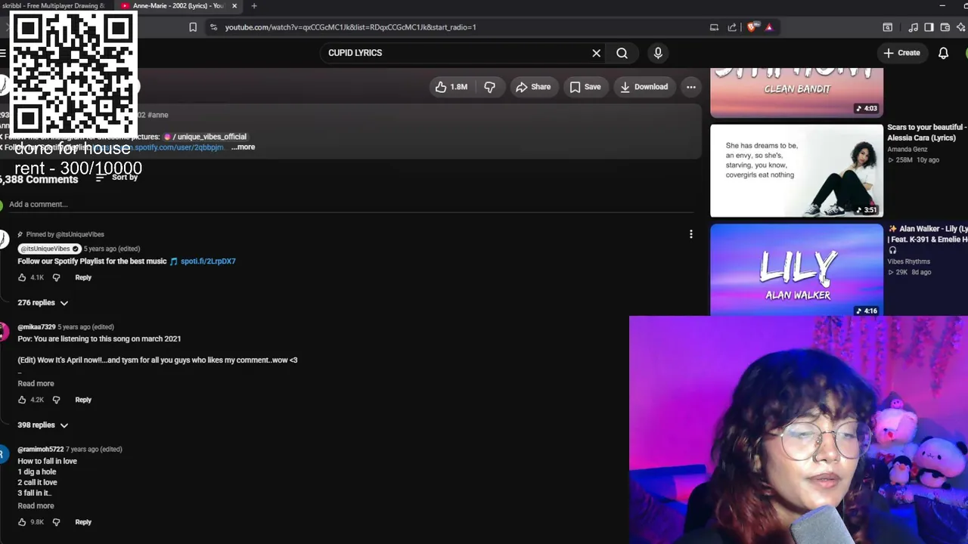Image resolution: width=968 pixels, height=544 pixels.
Task: Click the address bar URL
Action: click(350, 27)
